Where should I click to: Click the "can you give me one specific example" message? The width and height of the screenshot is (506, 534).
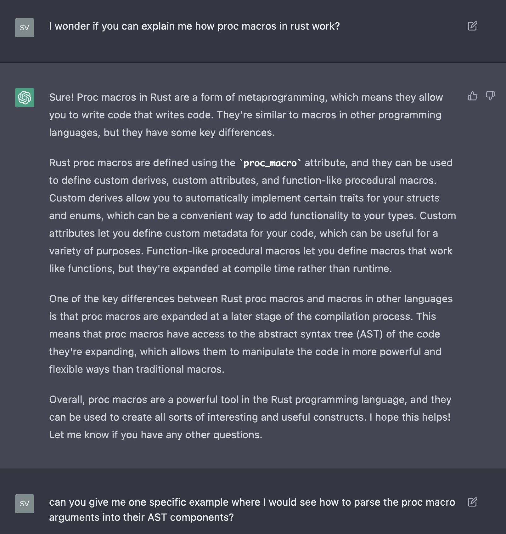point(252,509)
